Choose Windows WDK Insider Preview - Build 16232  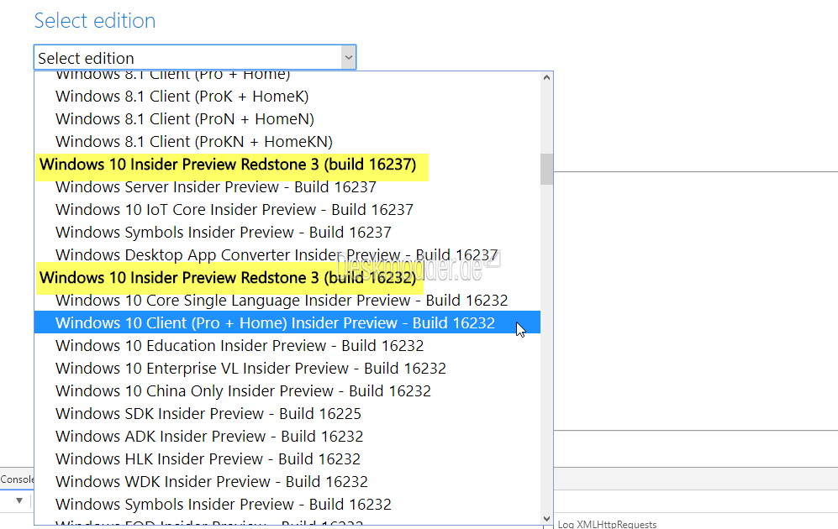coord(287,481)
